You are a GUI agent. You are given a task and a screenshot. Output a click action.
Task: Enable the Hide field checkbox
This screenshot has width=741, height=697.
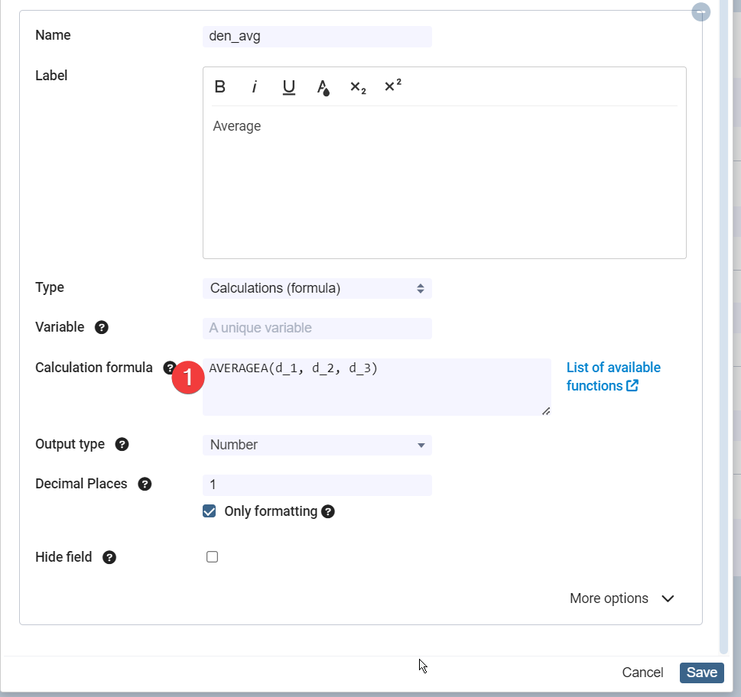click(213, 557)
